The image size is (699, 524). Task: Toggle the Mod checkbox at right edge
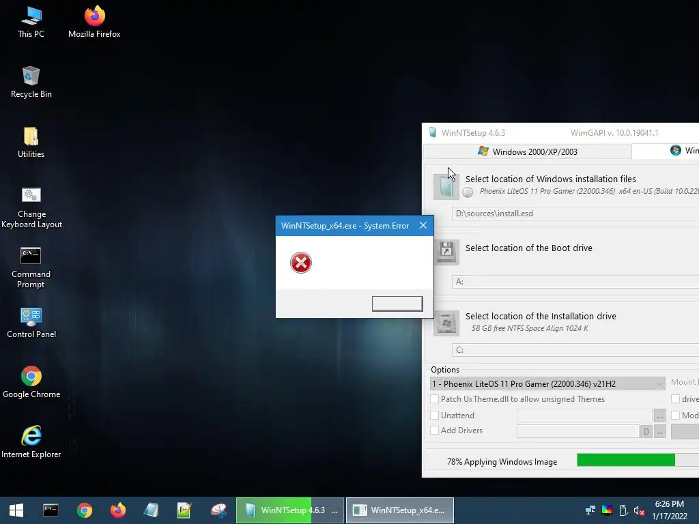[676, 416]
